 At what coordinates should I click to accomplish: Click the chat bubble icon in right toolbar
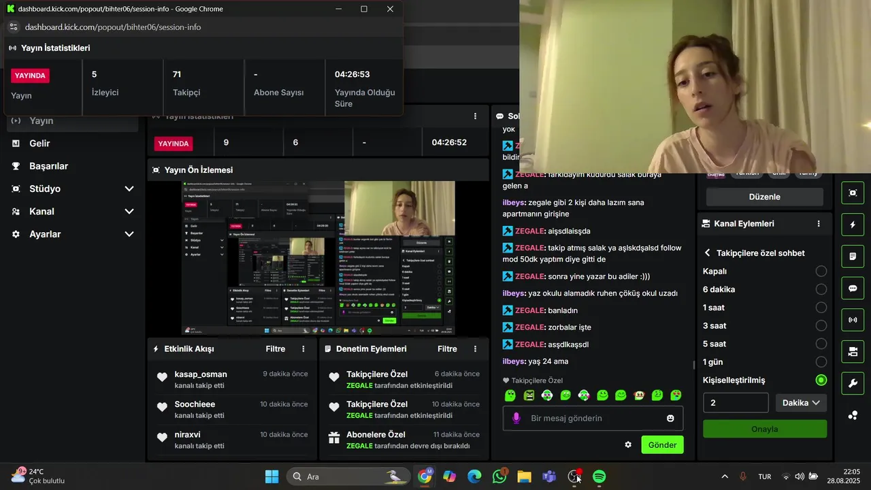click(x=853, y=289)
